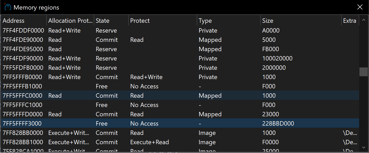
Task: Select the row with address 7FF4FDE90000
Action: pos(23,40)
